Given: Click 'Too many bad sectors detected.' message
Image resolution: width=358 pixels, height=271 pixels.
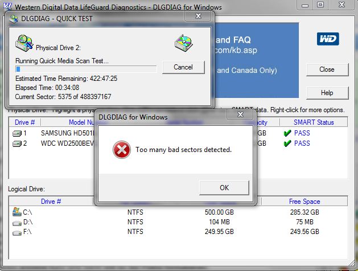Looking at the screenshot, I should click(184, 150).
